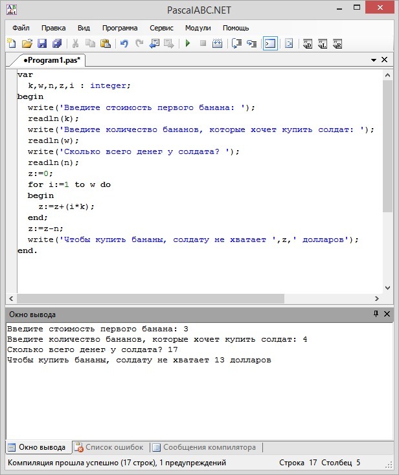Click the 'Строка 17' status indicator

[298, 463]
